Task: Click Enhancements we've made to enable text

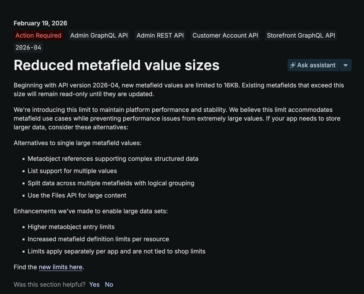Action: click(91, 211)
